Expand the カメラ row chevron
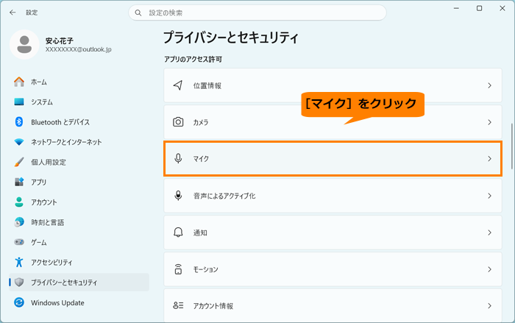The height and width of the screenshot is (323, 515). click(490, 122)
